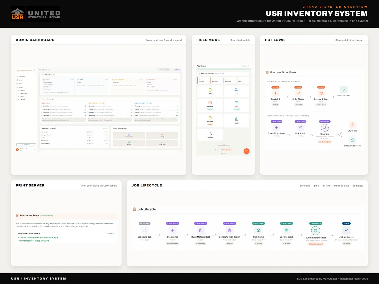Collapse the dashboard sidebar panel
This screenshot has width=379, height=284.
point(35,70)
